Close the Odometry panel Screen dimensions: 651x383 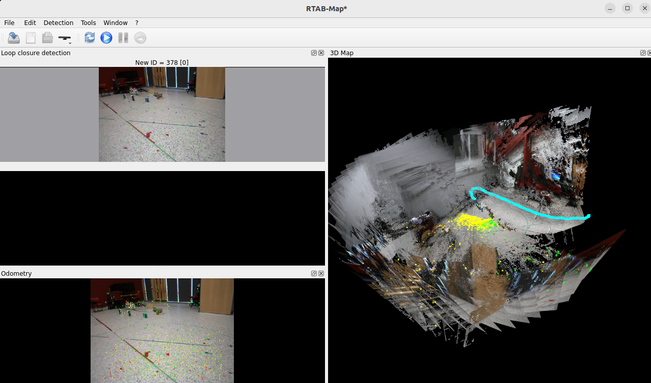(321, 274)
